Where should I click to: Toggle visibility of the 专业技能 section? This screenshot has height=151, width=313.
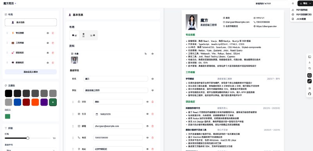coord(48,33)
